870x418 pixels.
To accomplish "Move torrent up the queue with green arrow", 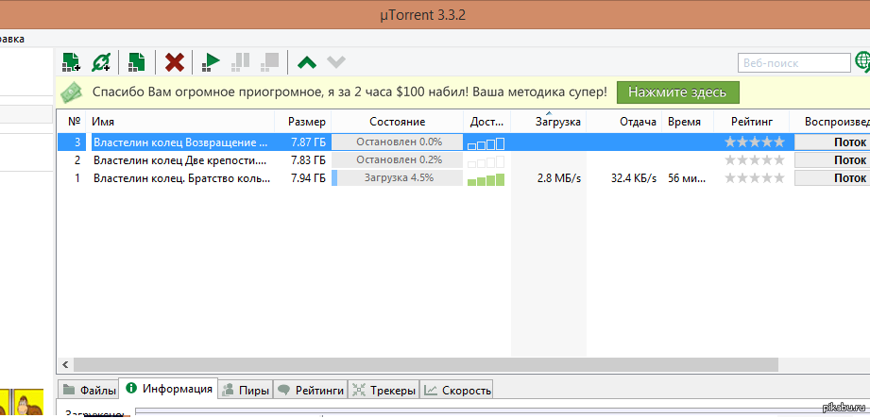I will click(x=306, y=62).
